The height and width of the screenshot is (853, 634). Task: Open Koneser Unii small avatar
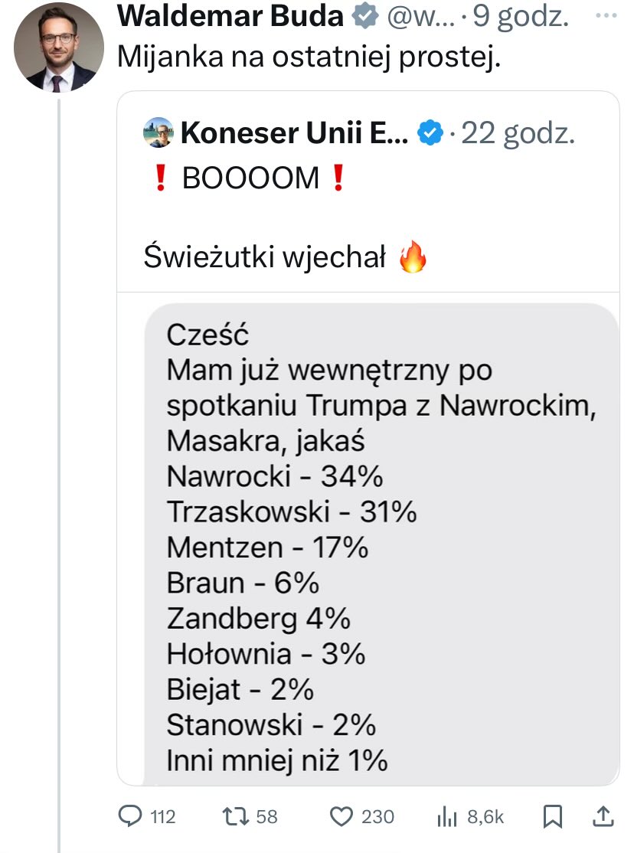[158, 132]
